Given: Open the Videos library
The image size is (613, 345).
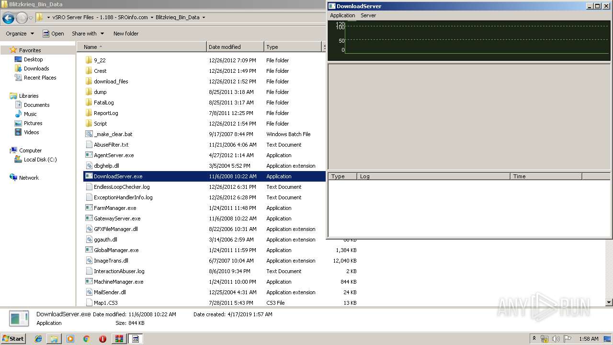Looking at the screenshot, I should coord(32,132).
